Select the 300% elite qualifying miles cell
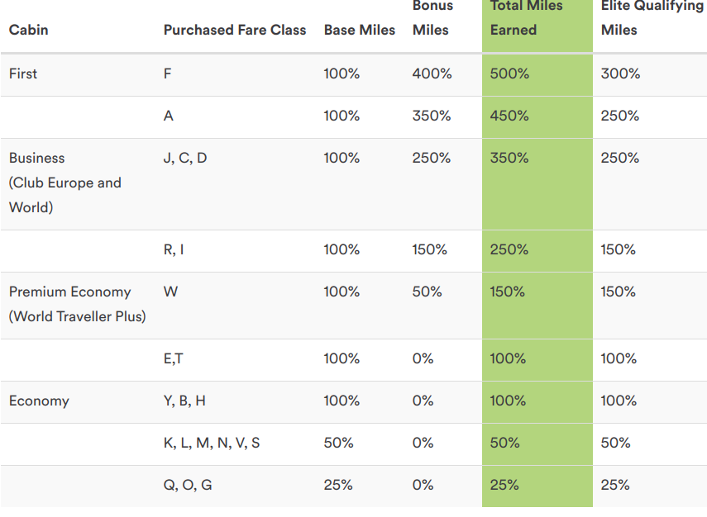The image size is (707, 517). click(x=620, y=74)
